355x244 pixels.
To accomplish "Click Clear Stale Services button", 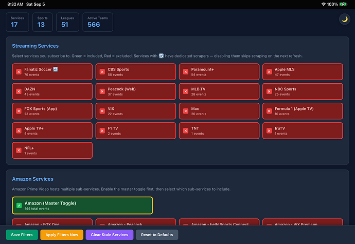I will tap(110, 235).
